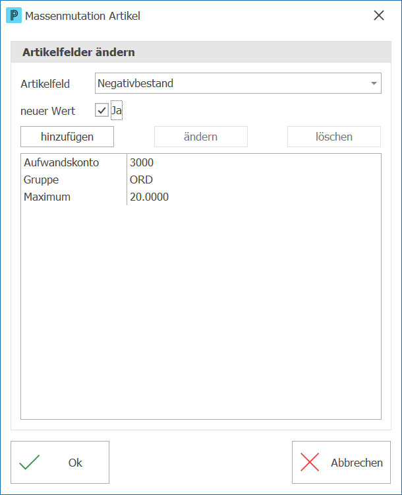Confirm with the Ok button

60,462
